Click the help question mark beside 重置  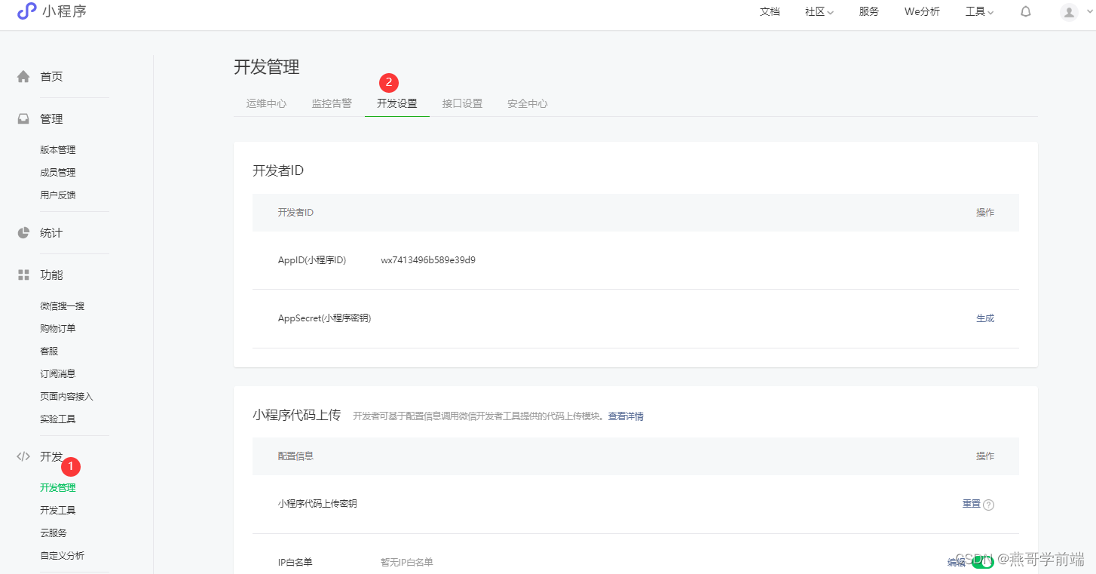tap(989, 505)
